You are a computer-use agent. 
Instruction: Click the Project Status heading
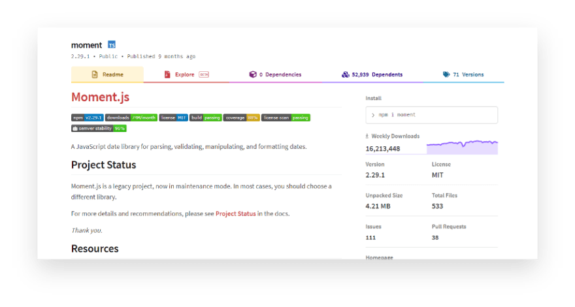(103, 165)
